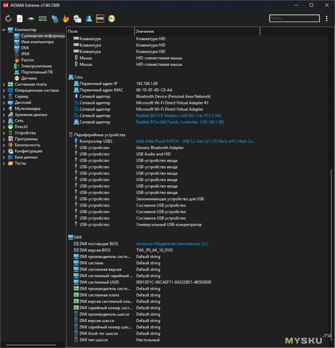Click the Операционная система Windows icon

(10, 90)
